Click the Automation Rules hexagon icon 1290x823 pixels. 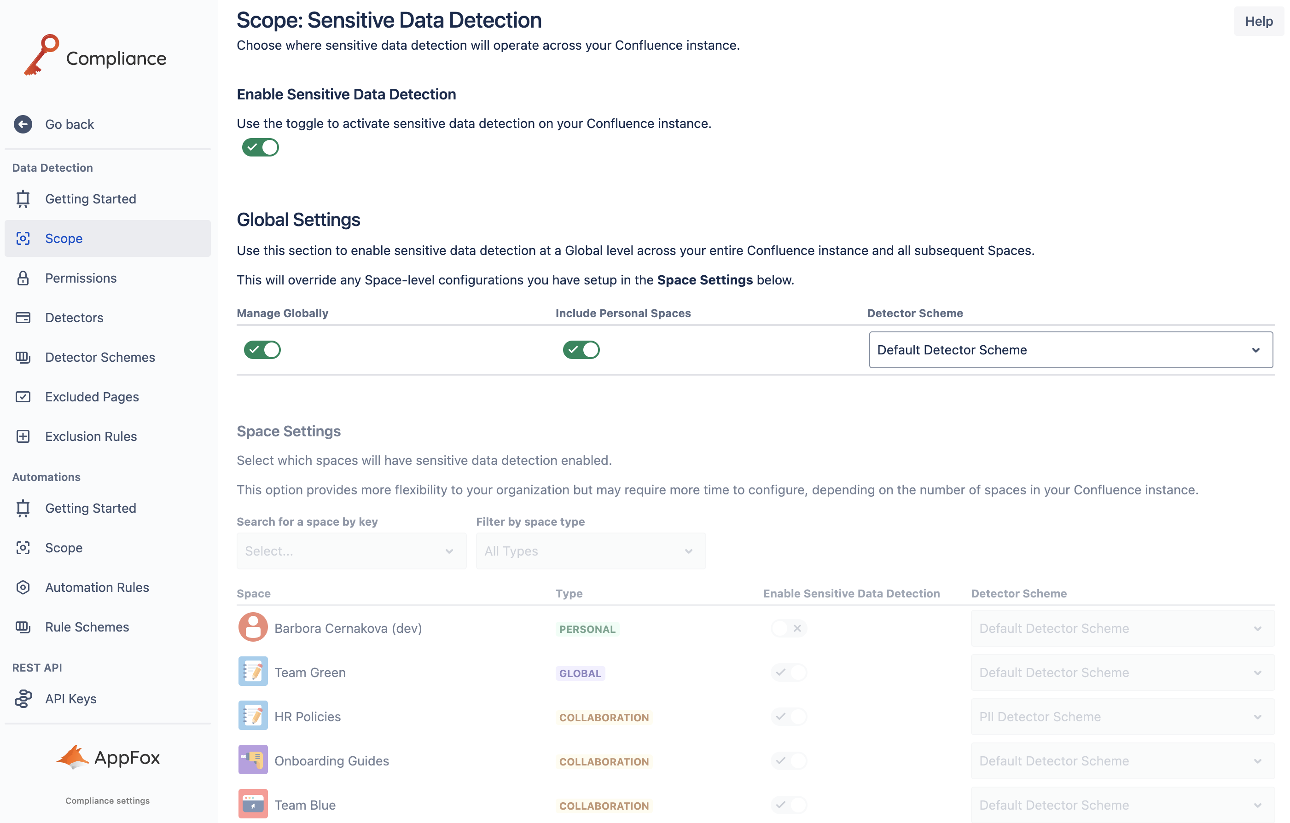(x=23, y=587)
